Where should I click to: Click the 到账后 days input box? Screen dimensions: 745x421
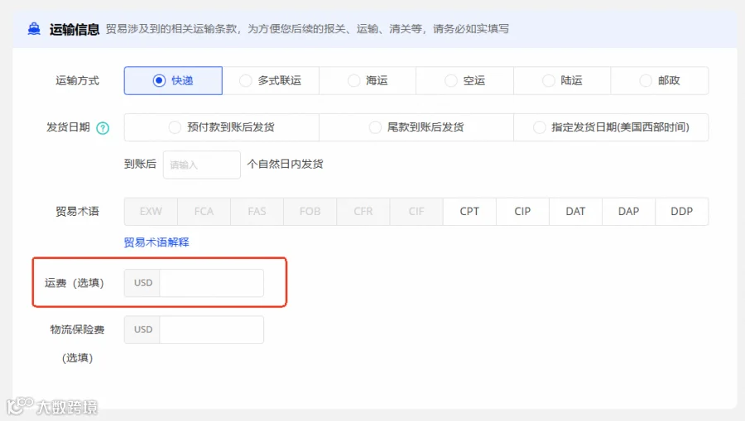pos(201,165)
